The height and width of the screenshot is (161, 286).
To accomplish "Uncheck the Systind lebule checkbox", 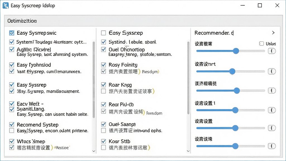I will coord(103,42).
